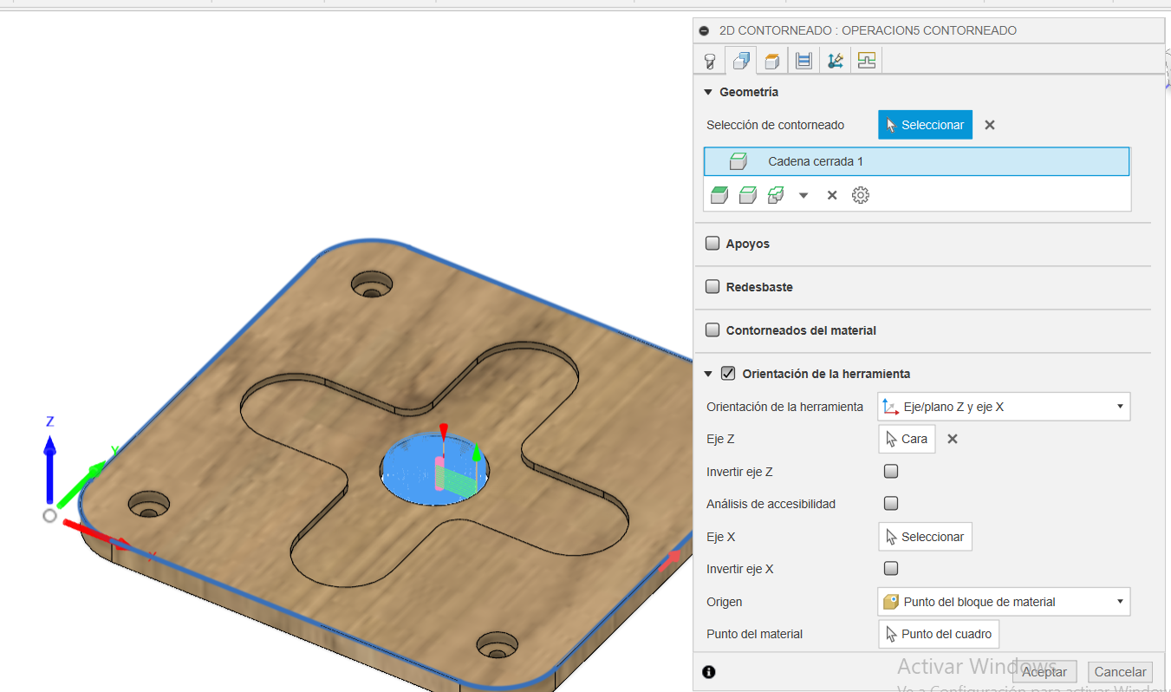The image size is (1171, 692).
Task: Choose the stacked multi-contour selection icon
Action: pos(776,195)
